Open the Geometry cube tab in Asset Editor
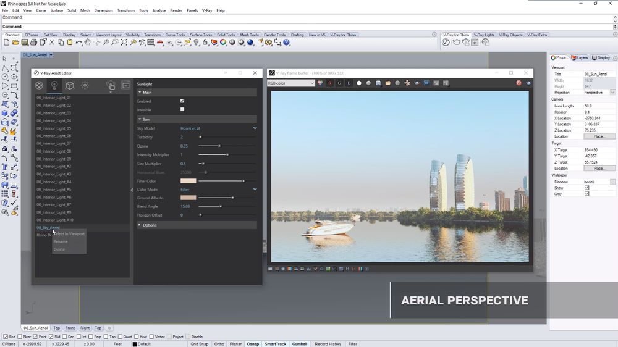 pos(70,85)
